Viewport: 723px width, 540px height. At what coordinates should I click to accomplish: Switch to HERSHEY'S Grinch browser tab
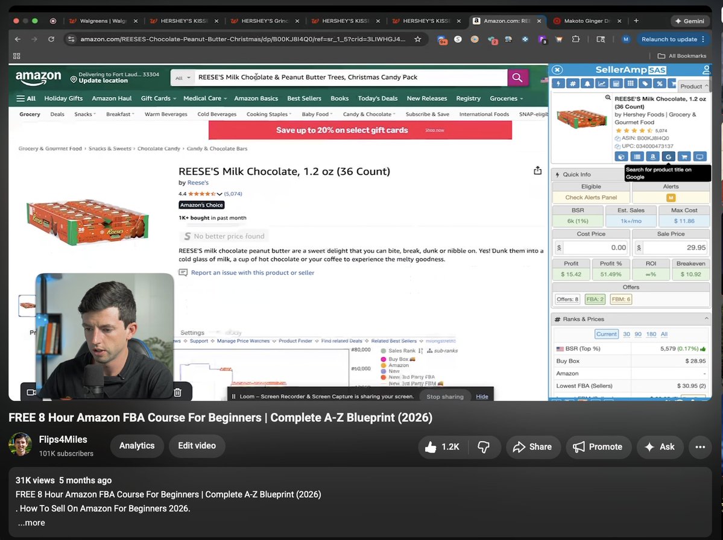[x=265, y=20]
